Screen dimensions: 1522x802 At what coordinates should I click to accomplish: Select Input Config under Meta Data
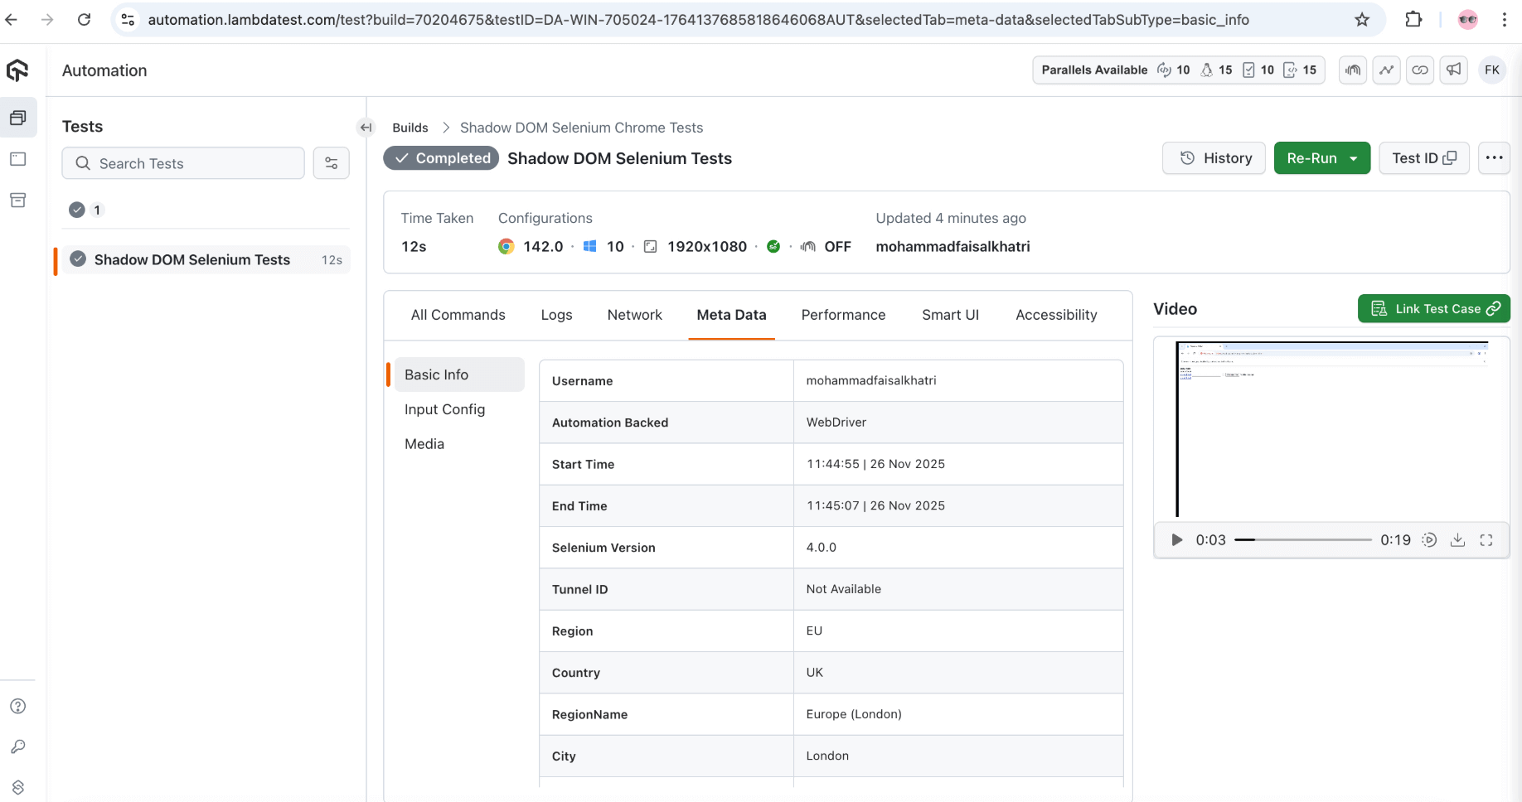coord(444,408)
